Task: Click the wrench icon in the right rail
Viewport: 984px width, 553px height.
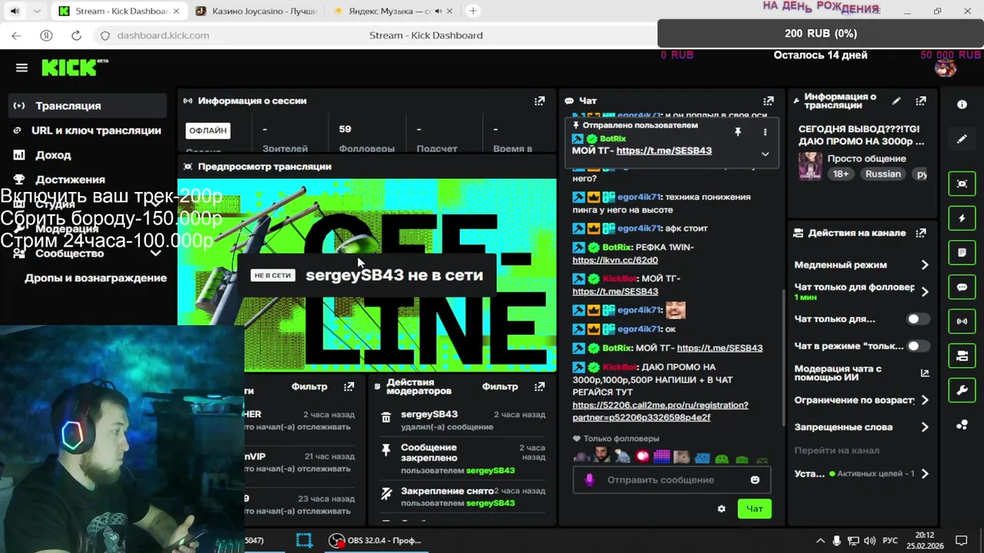Action: (x=962, y=391)
